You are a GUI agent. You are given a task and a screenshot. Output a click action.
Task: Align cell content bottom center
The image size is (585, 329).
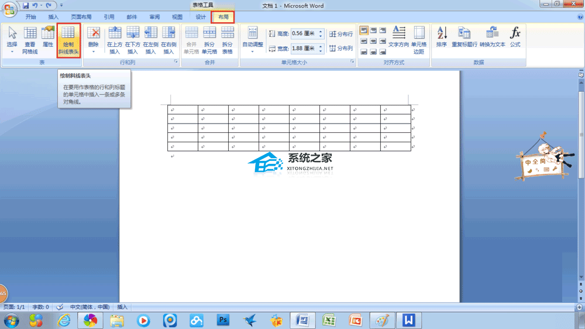click(x=373, y=52)
